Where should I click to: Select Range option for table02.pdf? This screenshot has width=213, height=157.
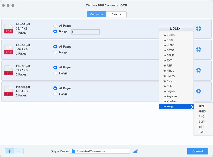(x=55, y=52)
